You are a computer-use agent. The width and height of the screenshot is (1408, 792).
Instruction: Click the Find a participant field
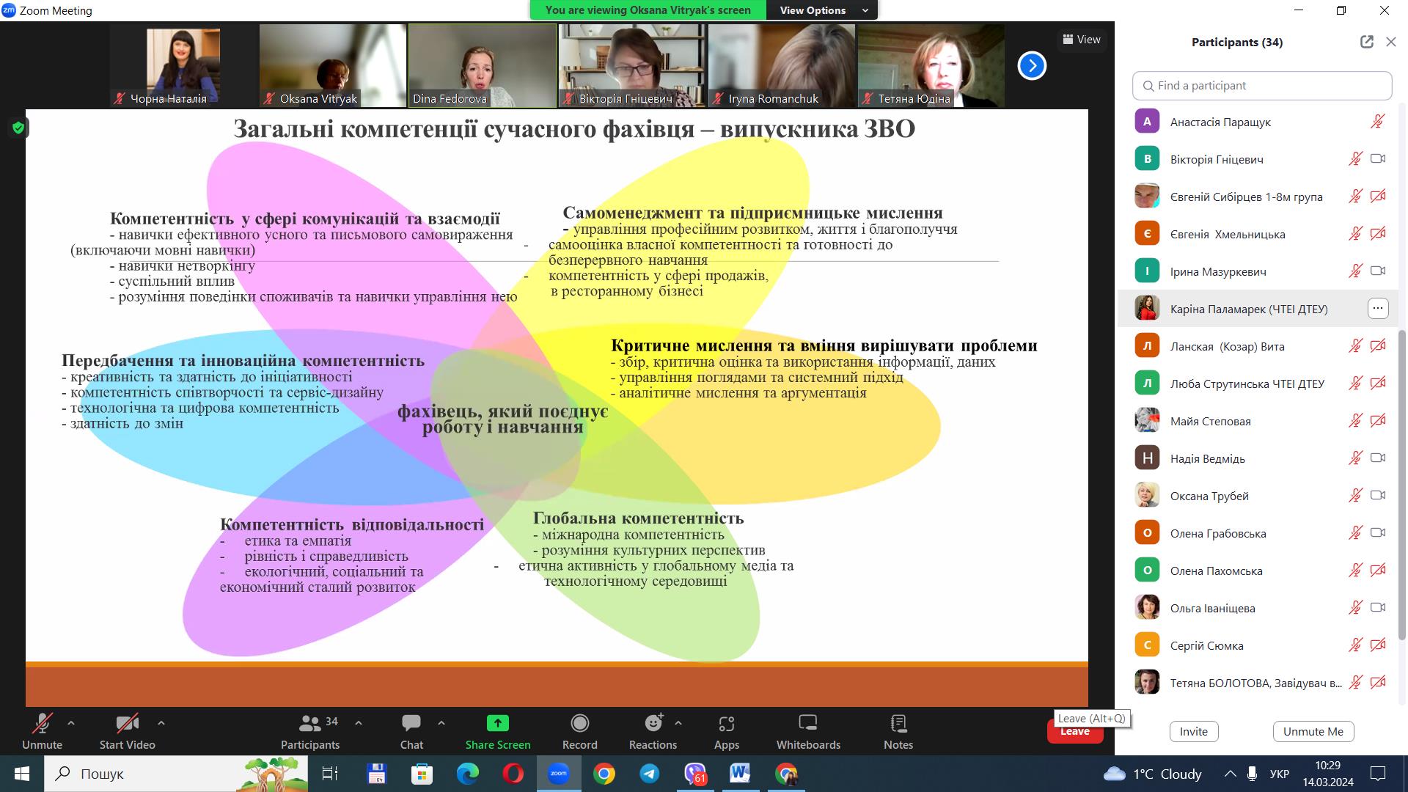(x=1261, y=86)
